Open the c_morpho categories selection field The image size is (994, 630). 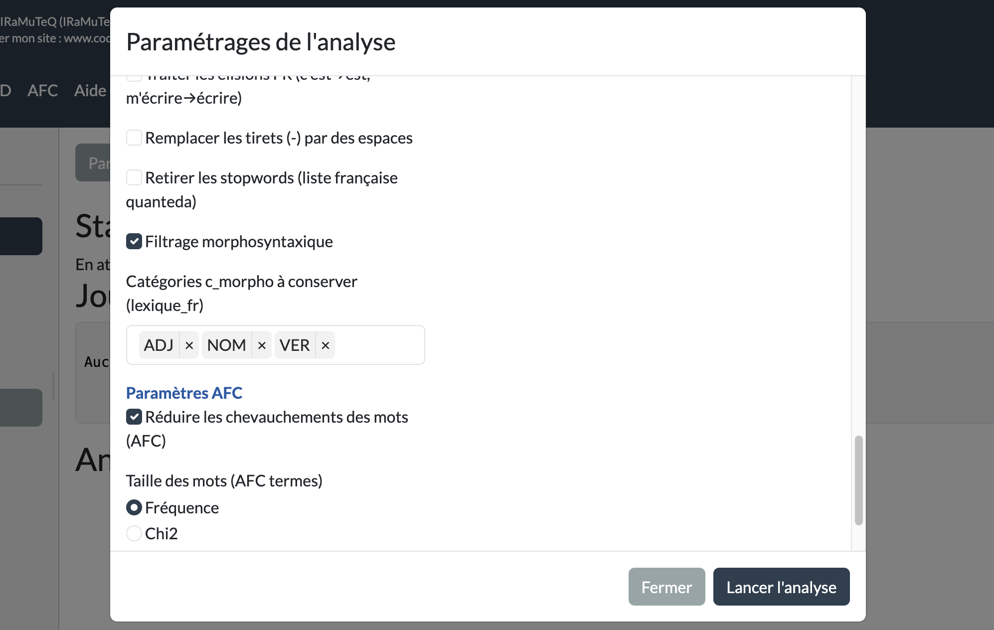click(379, 345)
